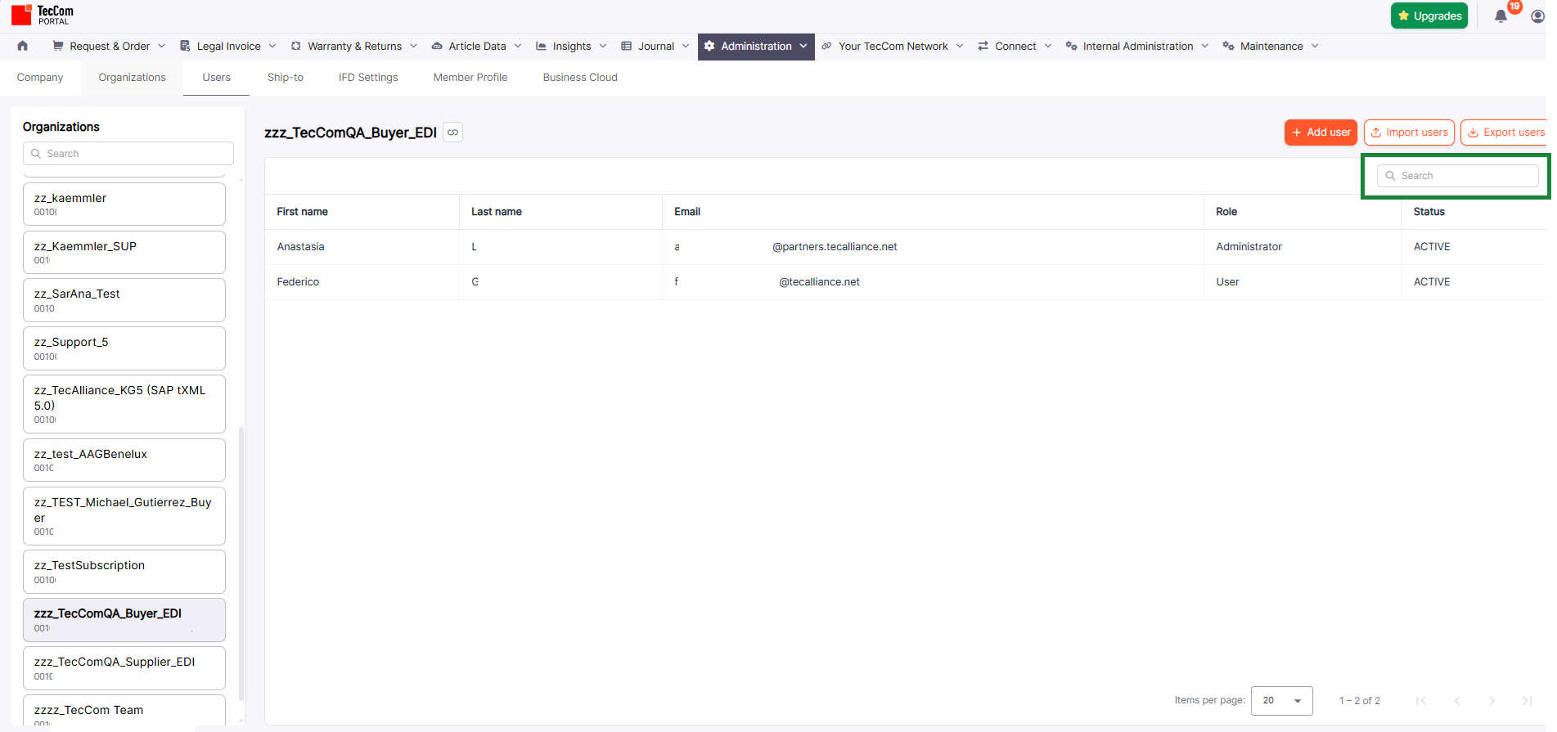Open Your TecCom Network menu

(893, 46)
